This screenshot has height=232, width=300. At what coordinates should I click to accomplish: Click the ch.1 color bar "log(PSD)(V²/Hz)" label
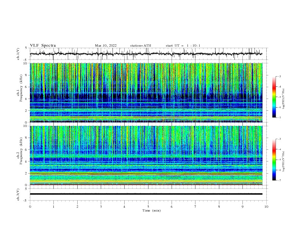point(284,99)
